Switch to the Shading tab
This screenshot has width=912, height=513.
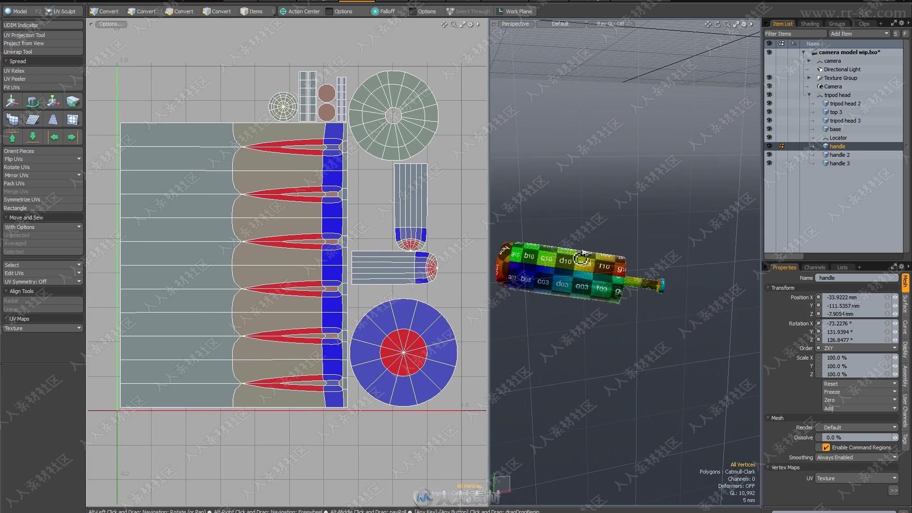(810, 24)
